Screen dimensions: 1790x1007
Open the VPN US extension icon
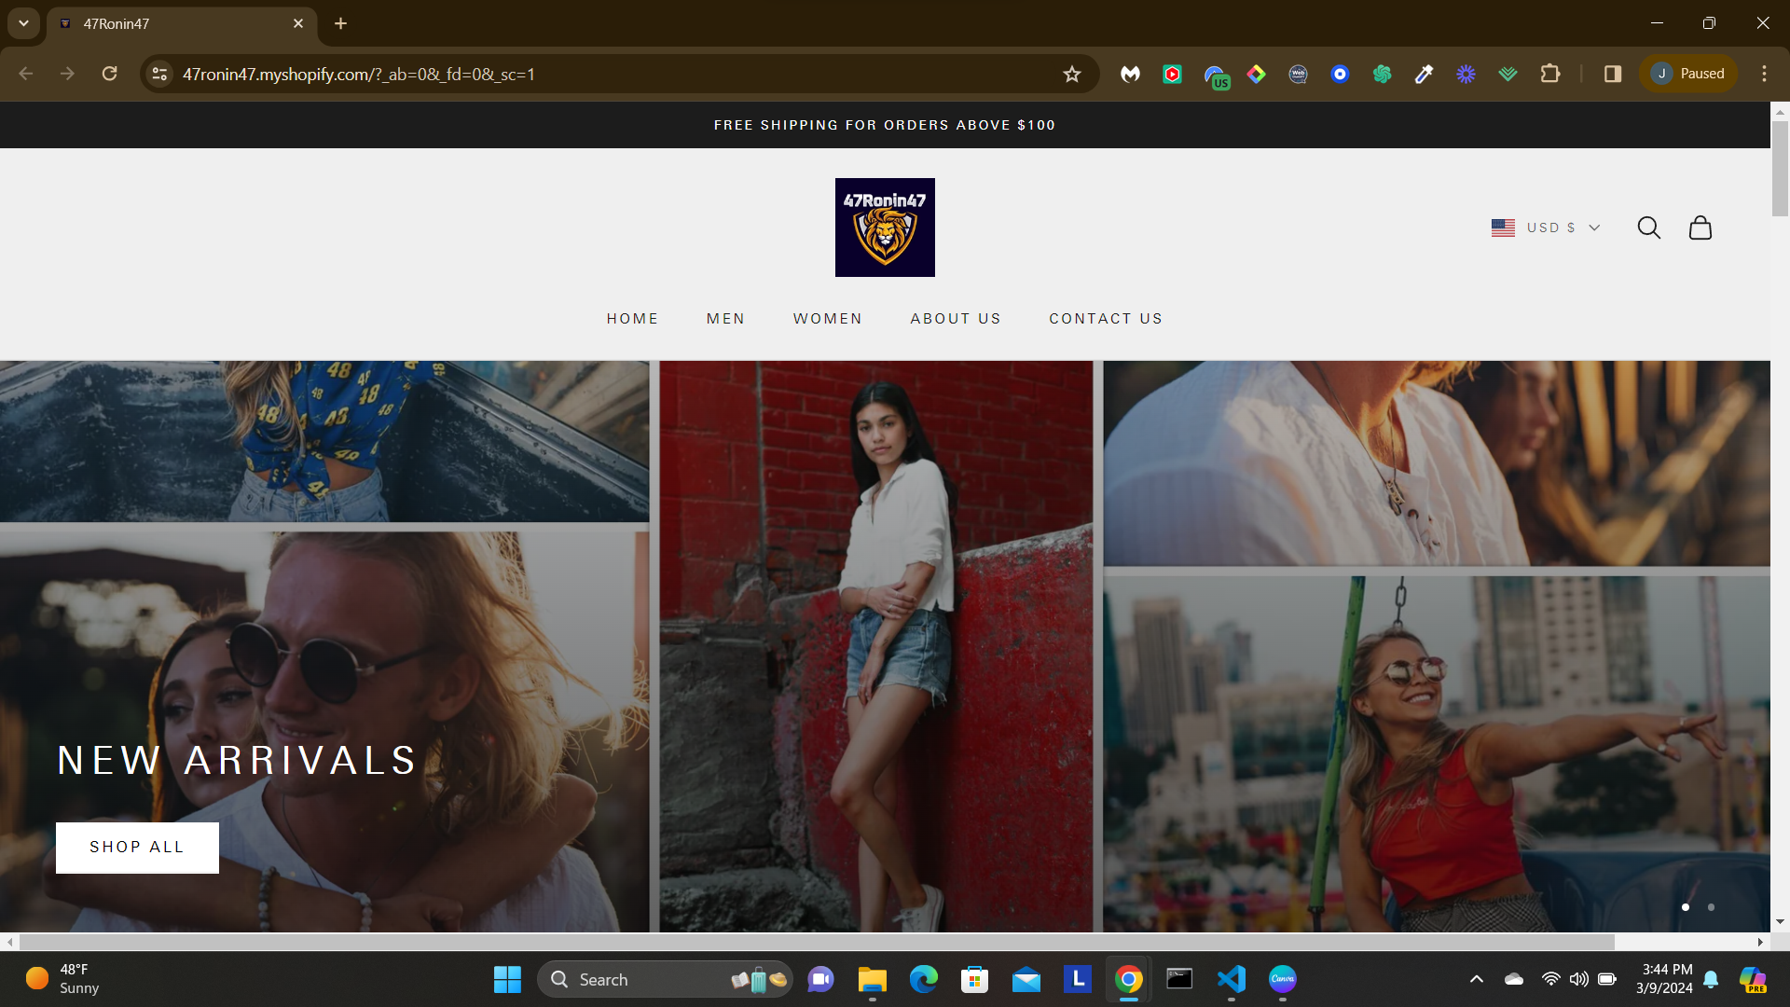[x=1216, y=76]
